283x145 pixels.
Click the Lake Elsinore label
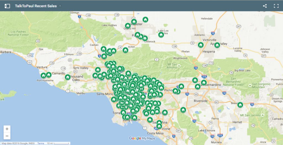(206, 130)
